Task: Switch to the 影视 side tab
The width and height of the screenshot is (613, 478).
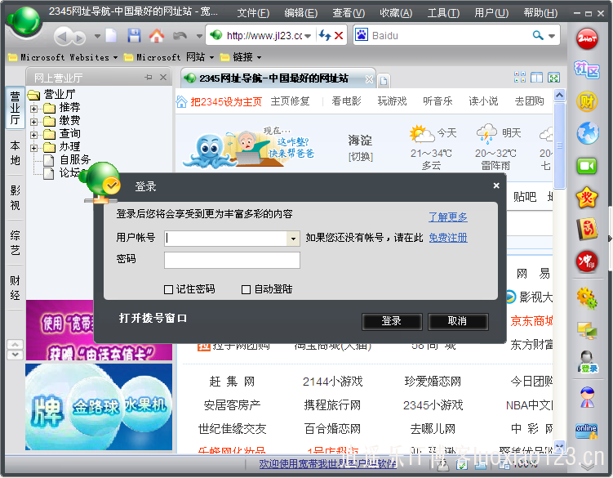Action: point(16,198)
